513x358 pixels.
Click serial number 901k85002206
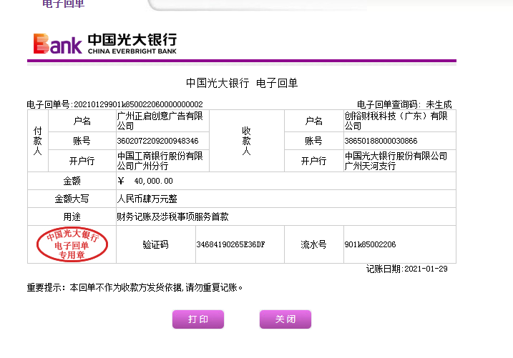[370, 244]
